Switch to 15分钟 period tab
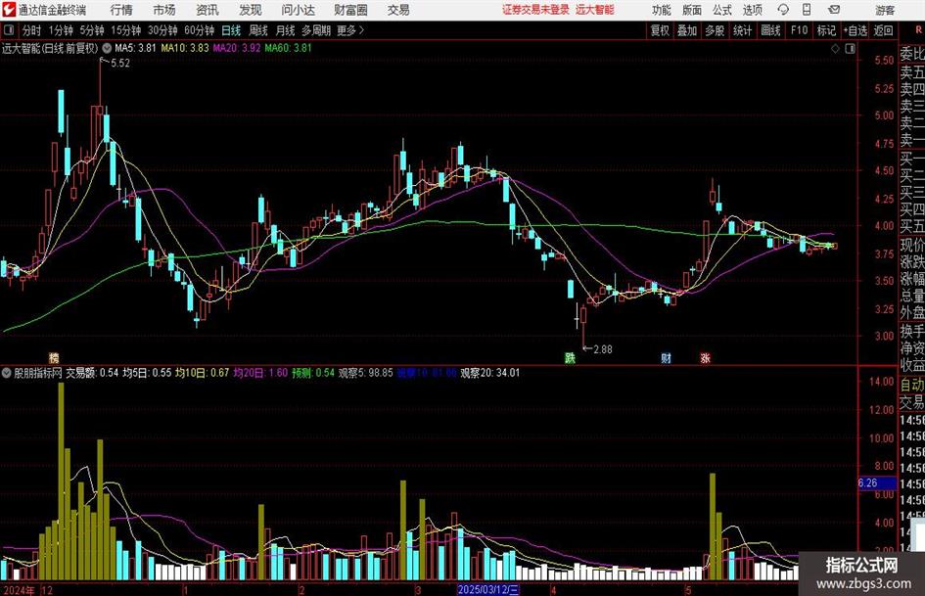Image resolution: width=925 pixels, height=596 pixels. [x=125, y=30]
